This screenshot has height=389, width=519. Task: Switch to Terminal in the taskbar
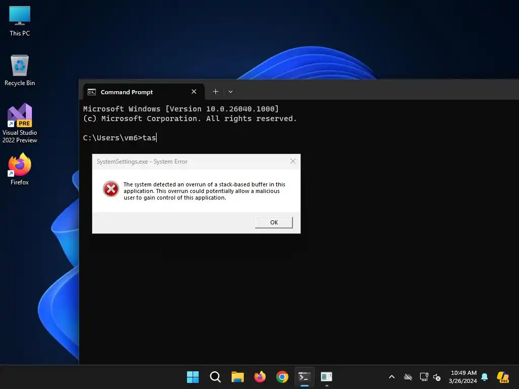coord(305,377)
